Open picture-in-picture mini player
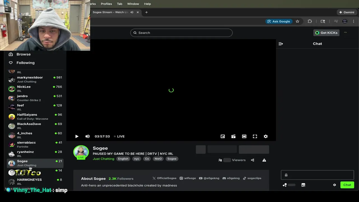The image size is (359, 202). tap(223, 136)
